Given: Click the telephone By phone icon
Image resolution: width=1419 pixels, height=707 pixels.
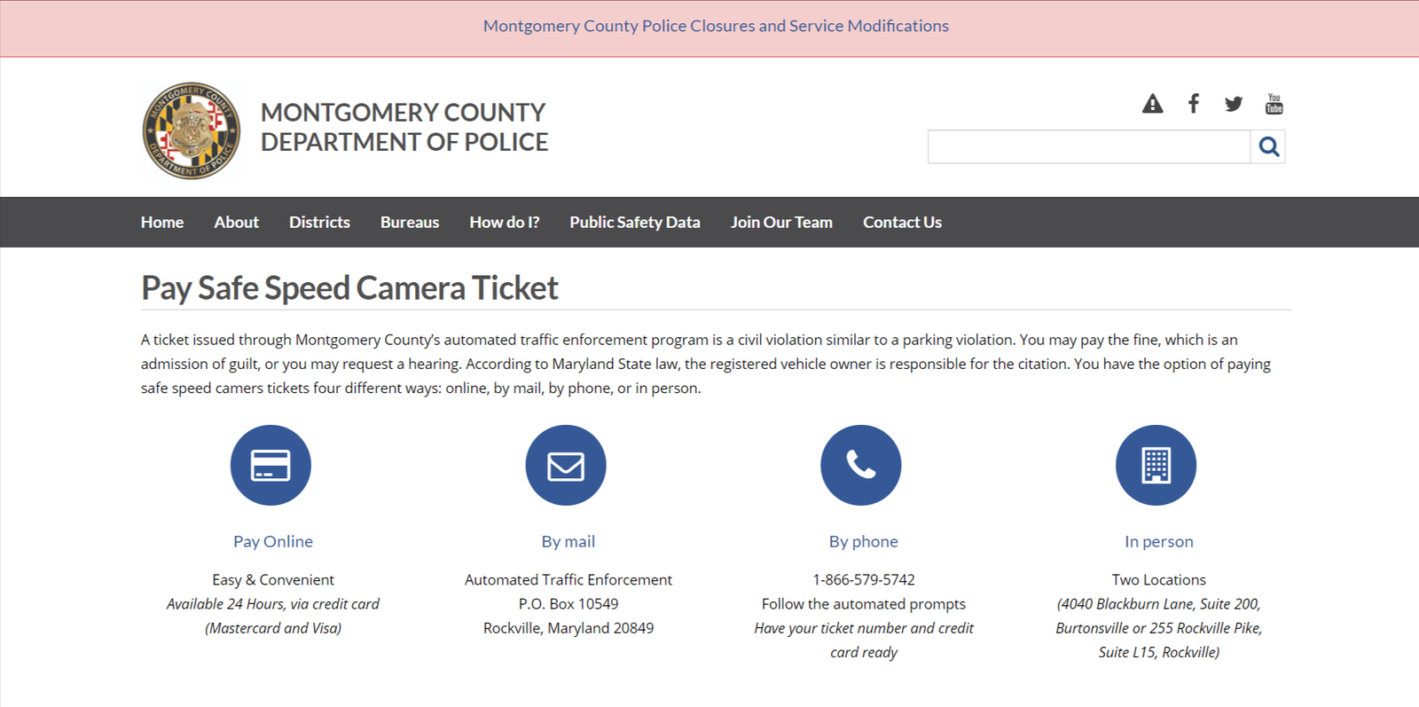Looking at the screenshot, I should 861,465.
